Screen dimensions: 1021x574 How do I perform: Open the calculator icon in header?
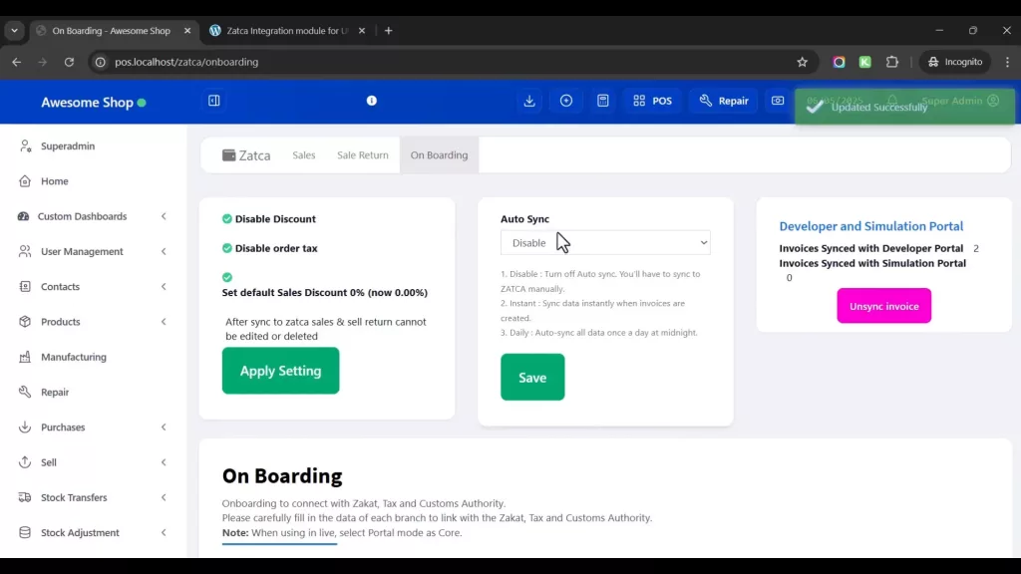point(603,101)
